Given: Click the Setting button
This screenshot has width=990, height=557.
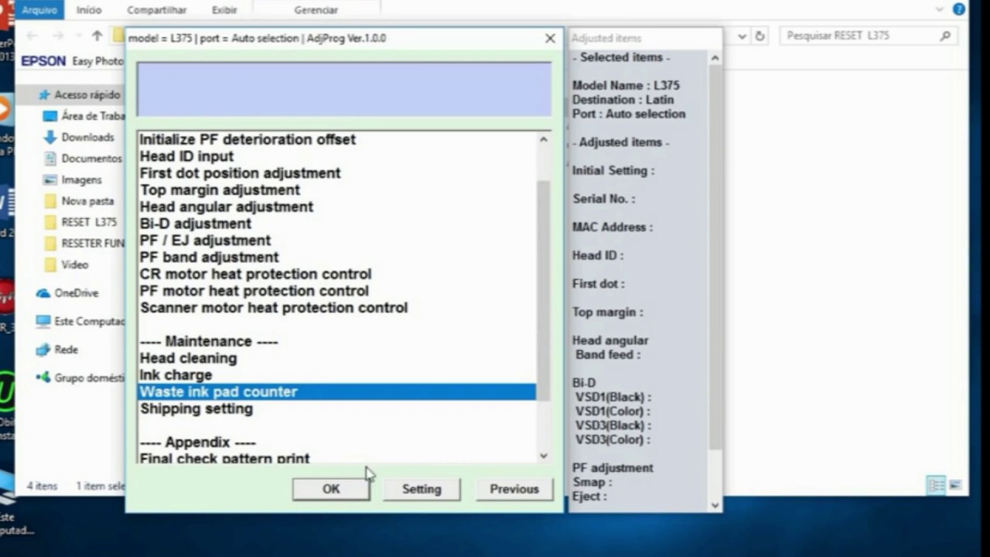Looking at the screenshot, I should click(x=422, y=489).
